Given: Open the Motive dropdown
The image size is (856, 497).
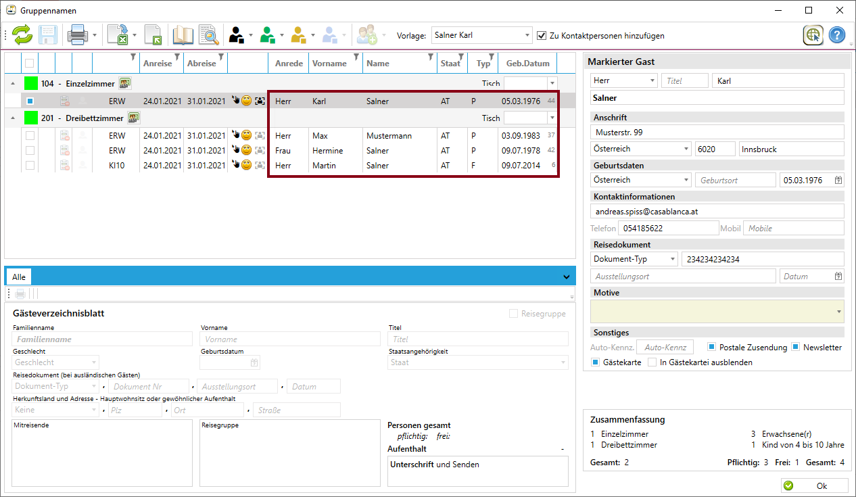Looking at the screenshot, I should click(717, 311).
